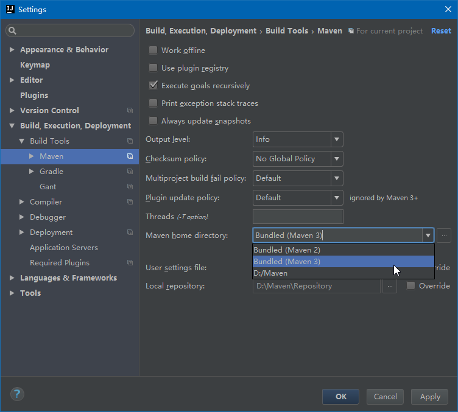Image resolution: width=458 pixels, height=412 pixels.
Task: Expand Languages & Frameworks node
Action: (x=12, y=278)
